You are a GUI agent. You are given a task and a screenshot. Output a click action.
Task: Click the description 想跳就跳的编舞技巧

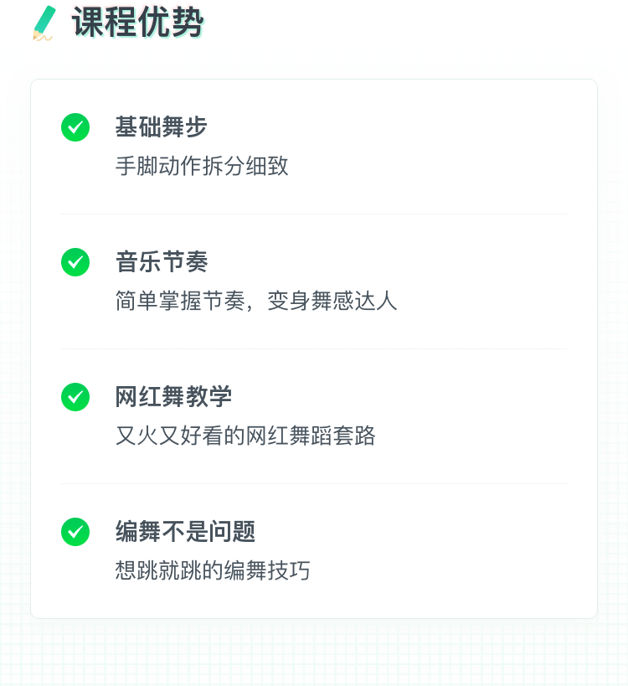(x=213, y=570)
